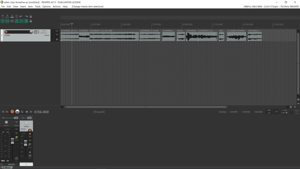The width and height of the screenshot is (300, 169).
Task: Click the horizontal timeline scrollbar
Action: tap(146, 107)
